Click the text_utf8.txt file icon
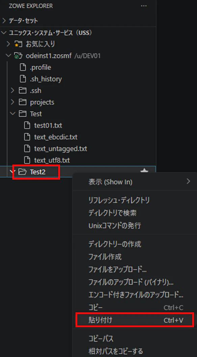197x357 pixels. pos(27,160)
